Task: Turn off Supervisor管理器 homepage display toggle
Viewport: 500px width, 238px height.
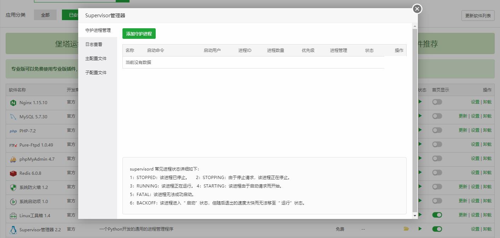Action: point(437,229)
